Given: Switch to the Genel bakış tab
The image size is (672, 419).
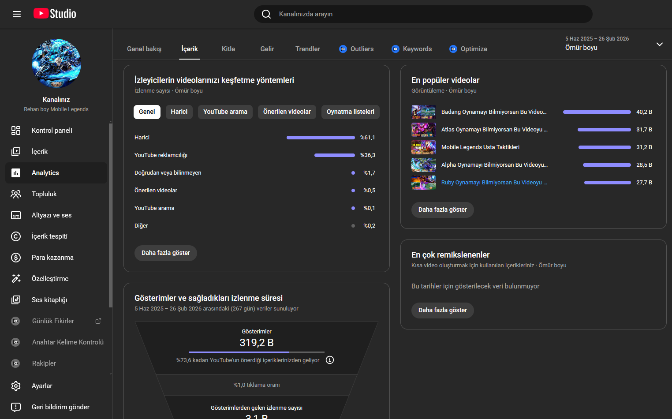Looking at the screenshot, I should tap(144, 49).
